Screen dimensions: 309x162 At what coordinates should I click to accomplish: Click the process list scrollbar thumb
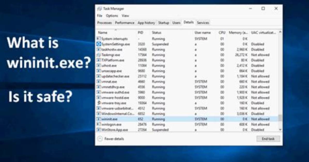coord(280,118)
